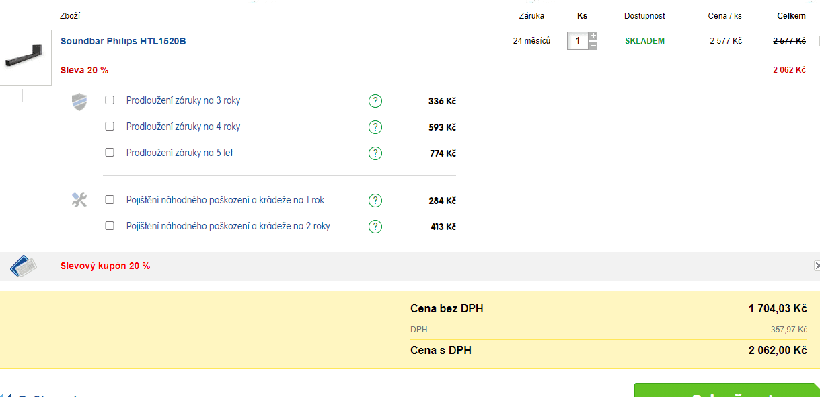The height and width of the screenshot is (397, 820).
Task: Click the 336 Kč warranty price
Action: click(442, 102)
